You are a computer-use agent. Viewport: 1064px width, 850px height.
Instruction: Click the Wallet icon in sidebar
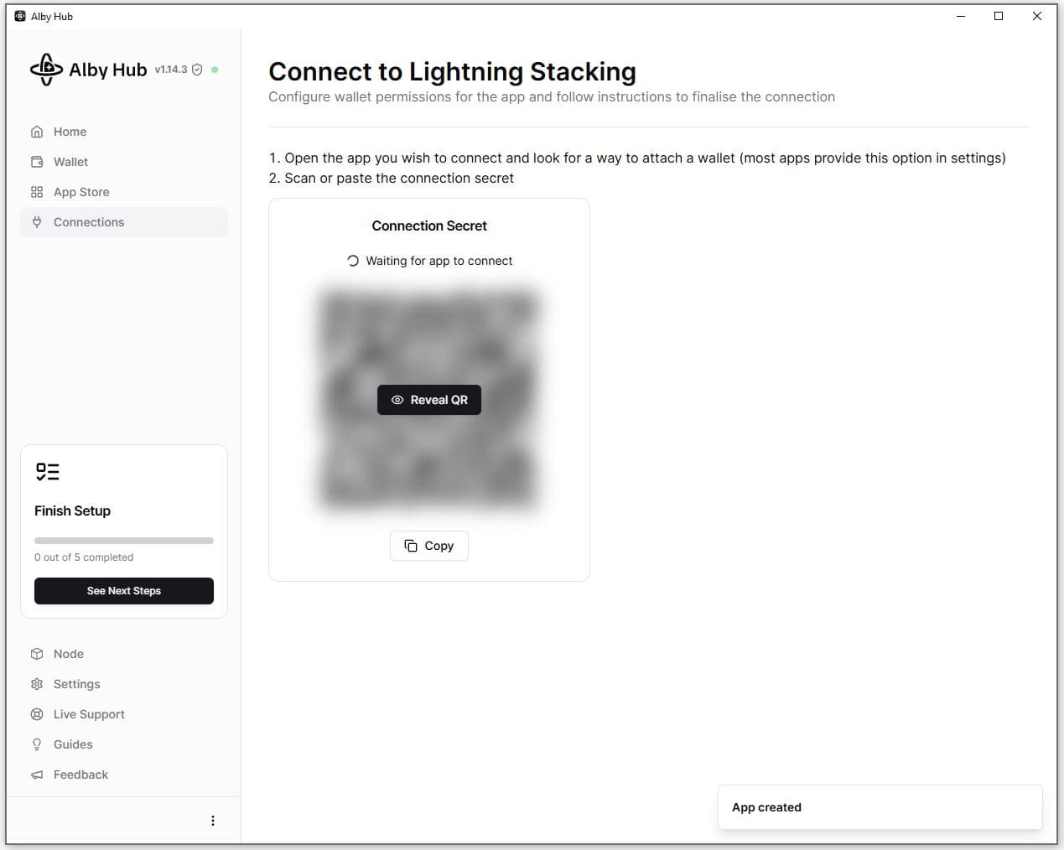[x=37, y=162]
